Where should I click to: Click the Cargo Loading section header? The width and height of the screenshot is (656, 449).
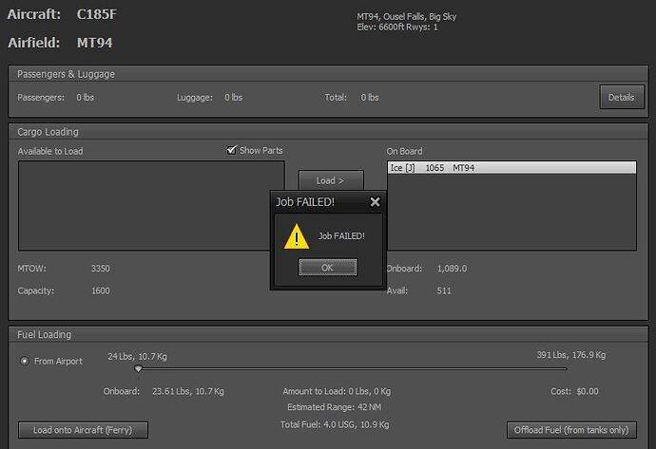click(x=48, y=132)
